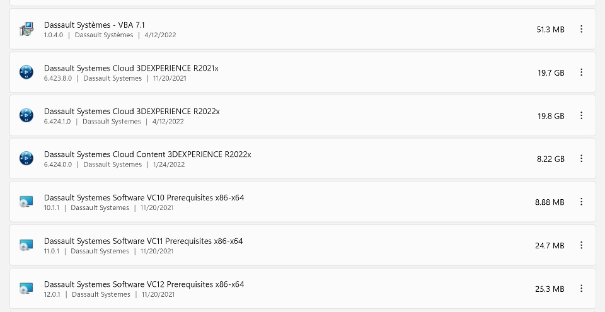The height and width of the screenshot is (312, 605).
Task: Open more options for Cloud Content R2022x
Action: (581, 159)
